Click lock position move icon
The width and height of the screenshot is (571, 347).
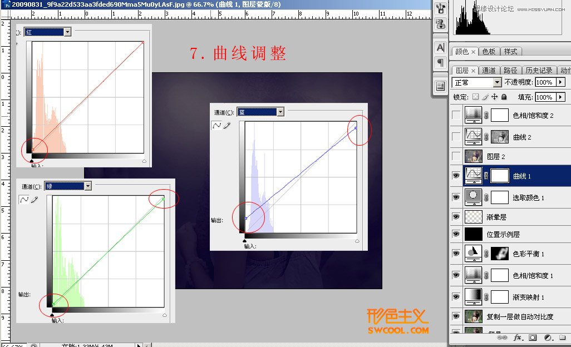pos(495,97)
